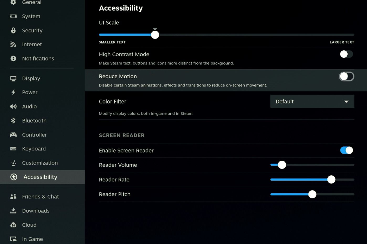Open Notifications settings section
This screenshot has height=244, width=367.
coord(38,58)
